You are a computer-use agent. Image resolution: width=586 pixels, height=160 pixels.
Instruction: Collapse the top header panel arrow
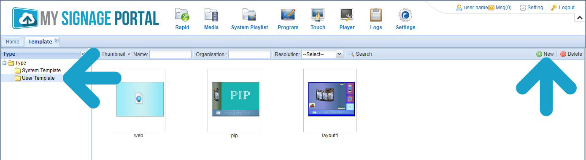pos(579,18)
